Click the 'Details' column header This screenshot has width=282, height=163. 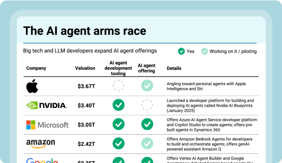pos(174,68)
